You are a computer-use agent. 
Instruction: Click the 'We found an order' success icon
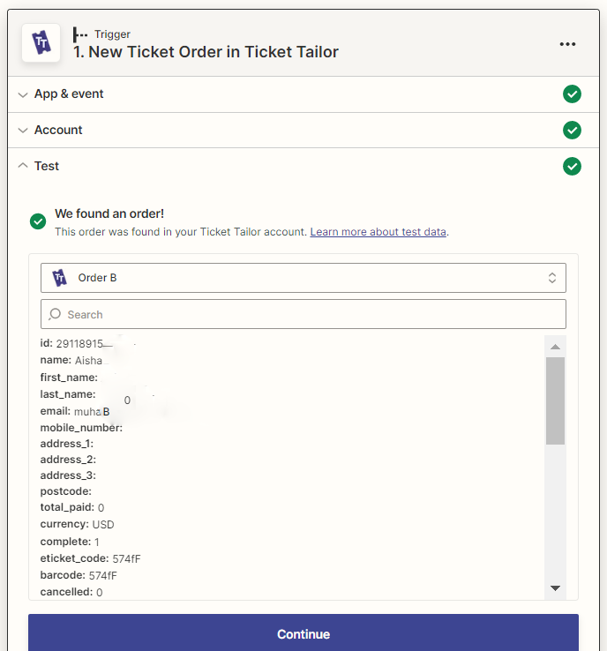coord(38,221)
